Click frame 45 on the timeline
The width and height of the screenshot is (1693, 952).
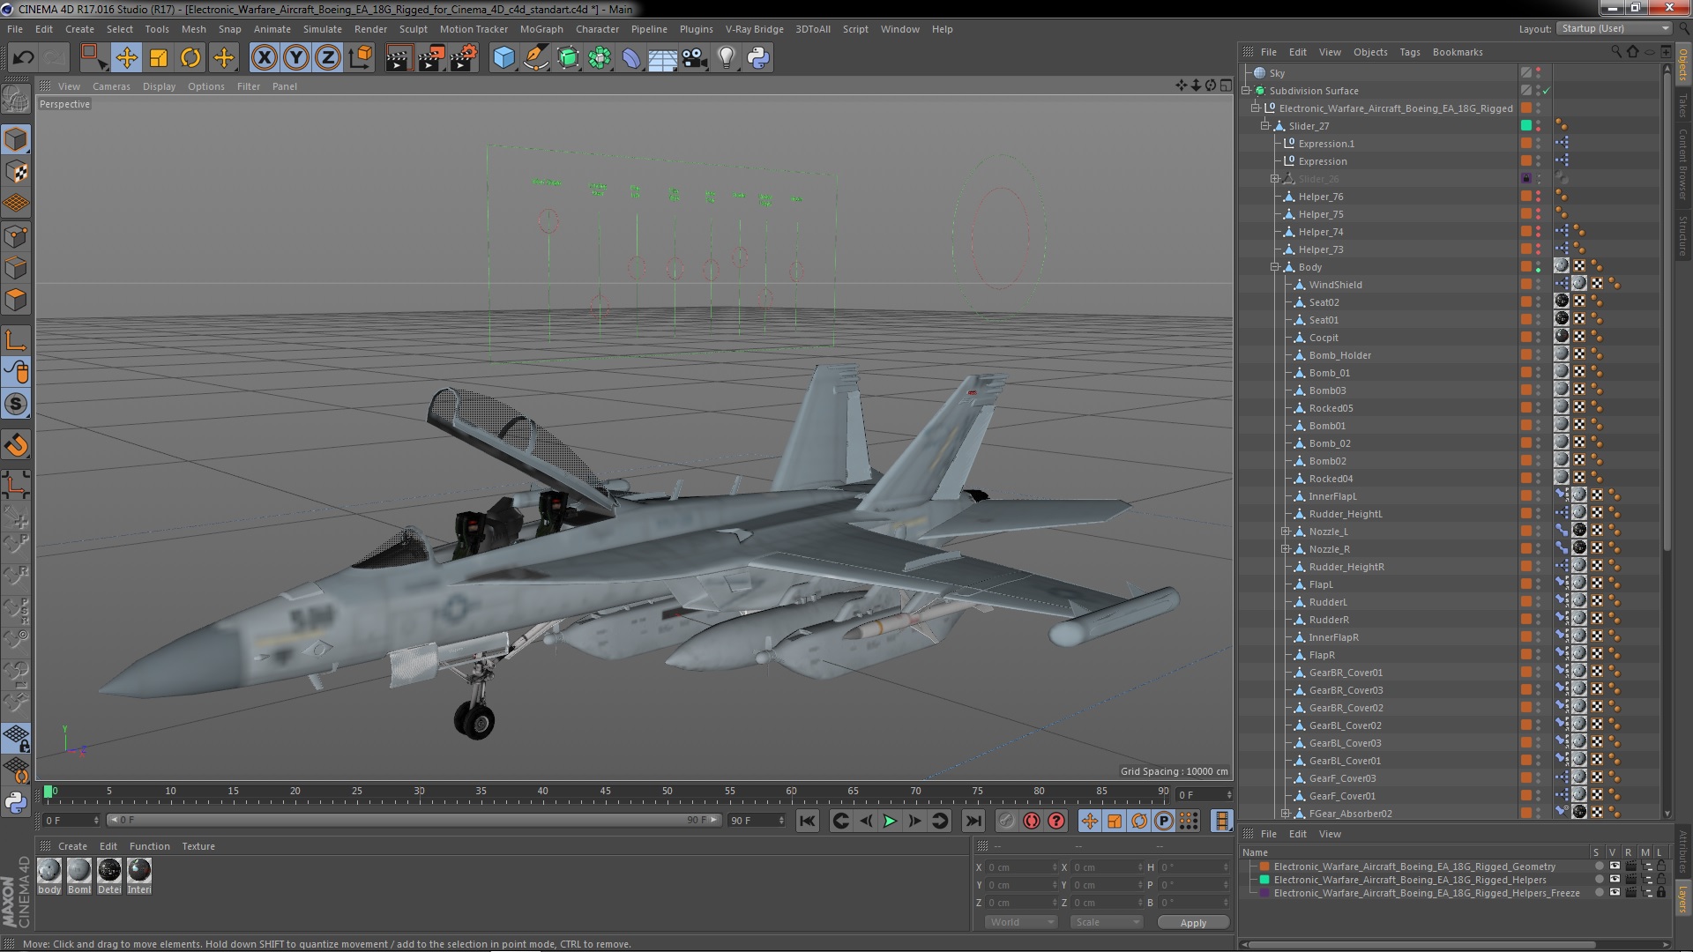pos(605,792)
